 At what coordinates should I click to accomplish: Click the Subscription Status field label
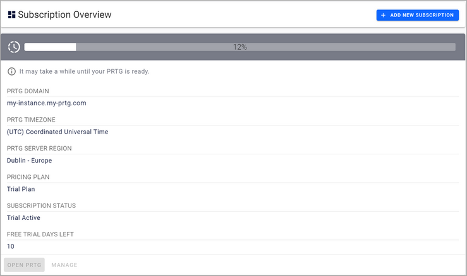click(41, 206)
